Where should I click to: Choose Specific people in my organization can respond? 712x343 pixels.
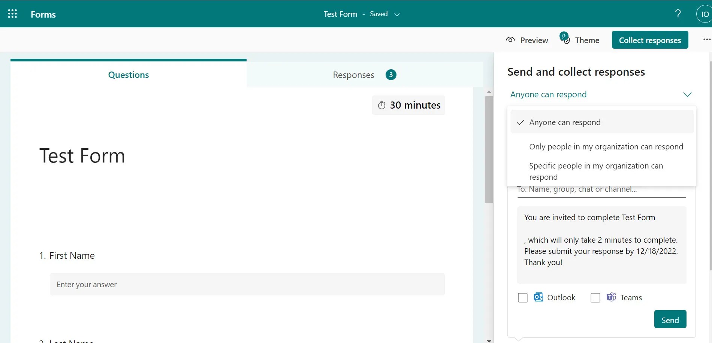(x=596, y=171)
